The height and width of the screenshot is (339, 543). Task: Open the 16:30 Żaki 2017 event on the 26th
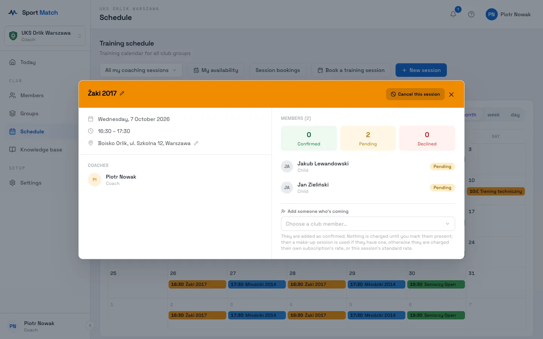[x=197, y=284]
